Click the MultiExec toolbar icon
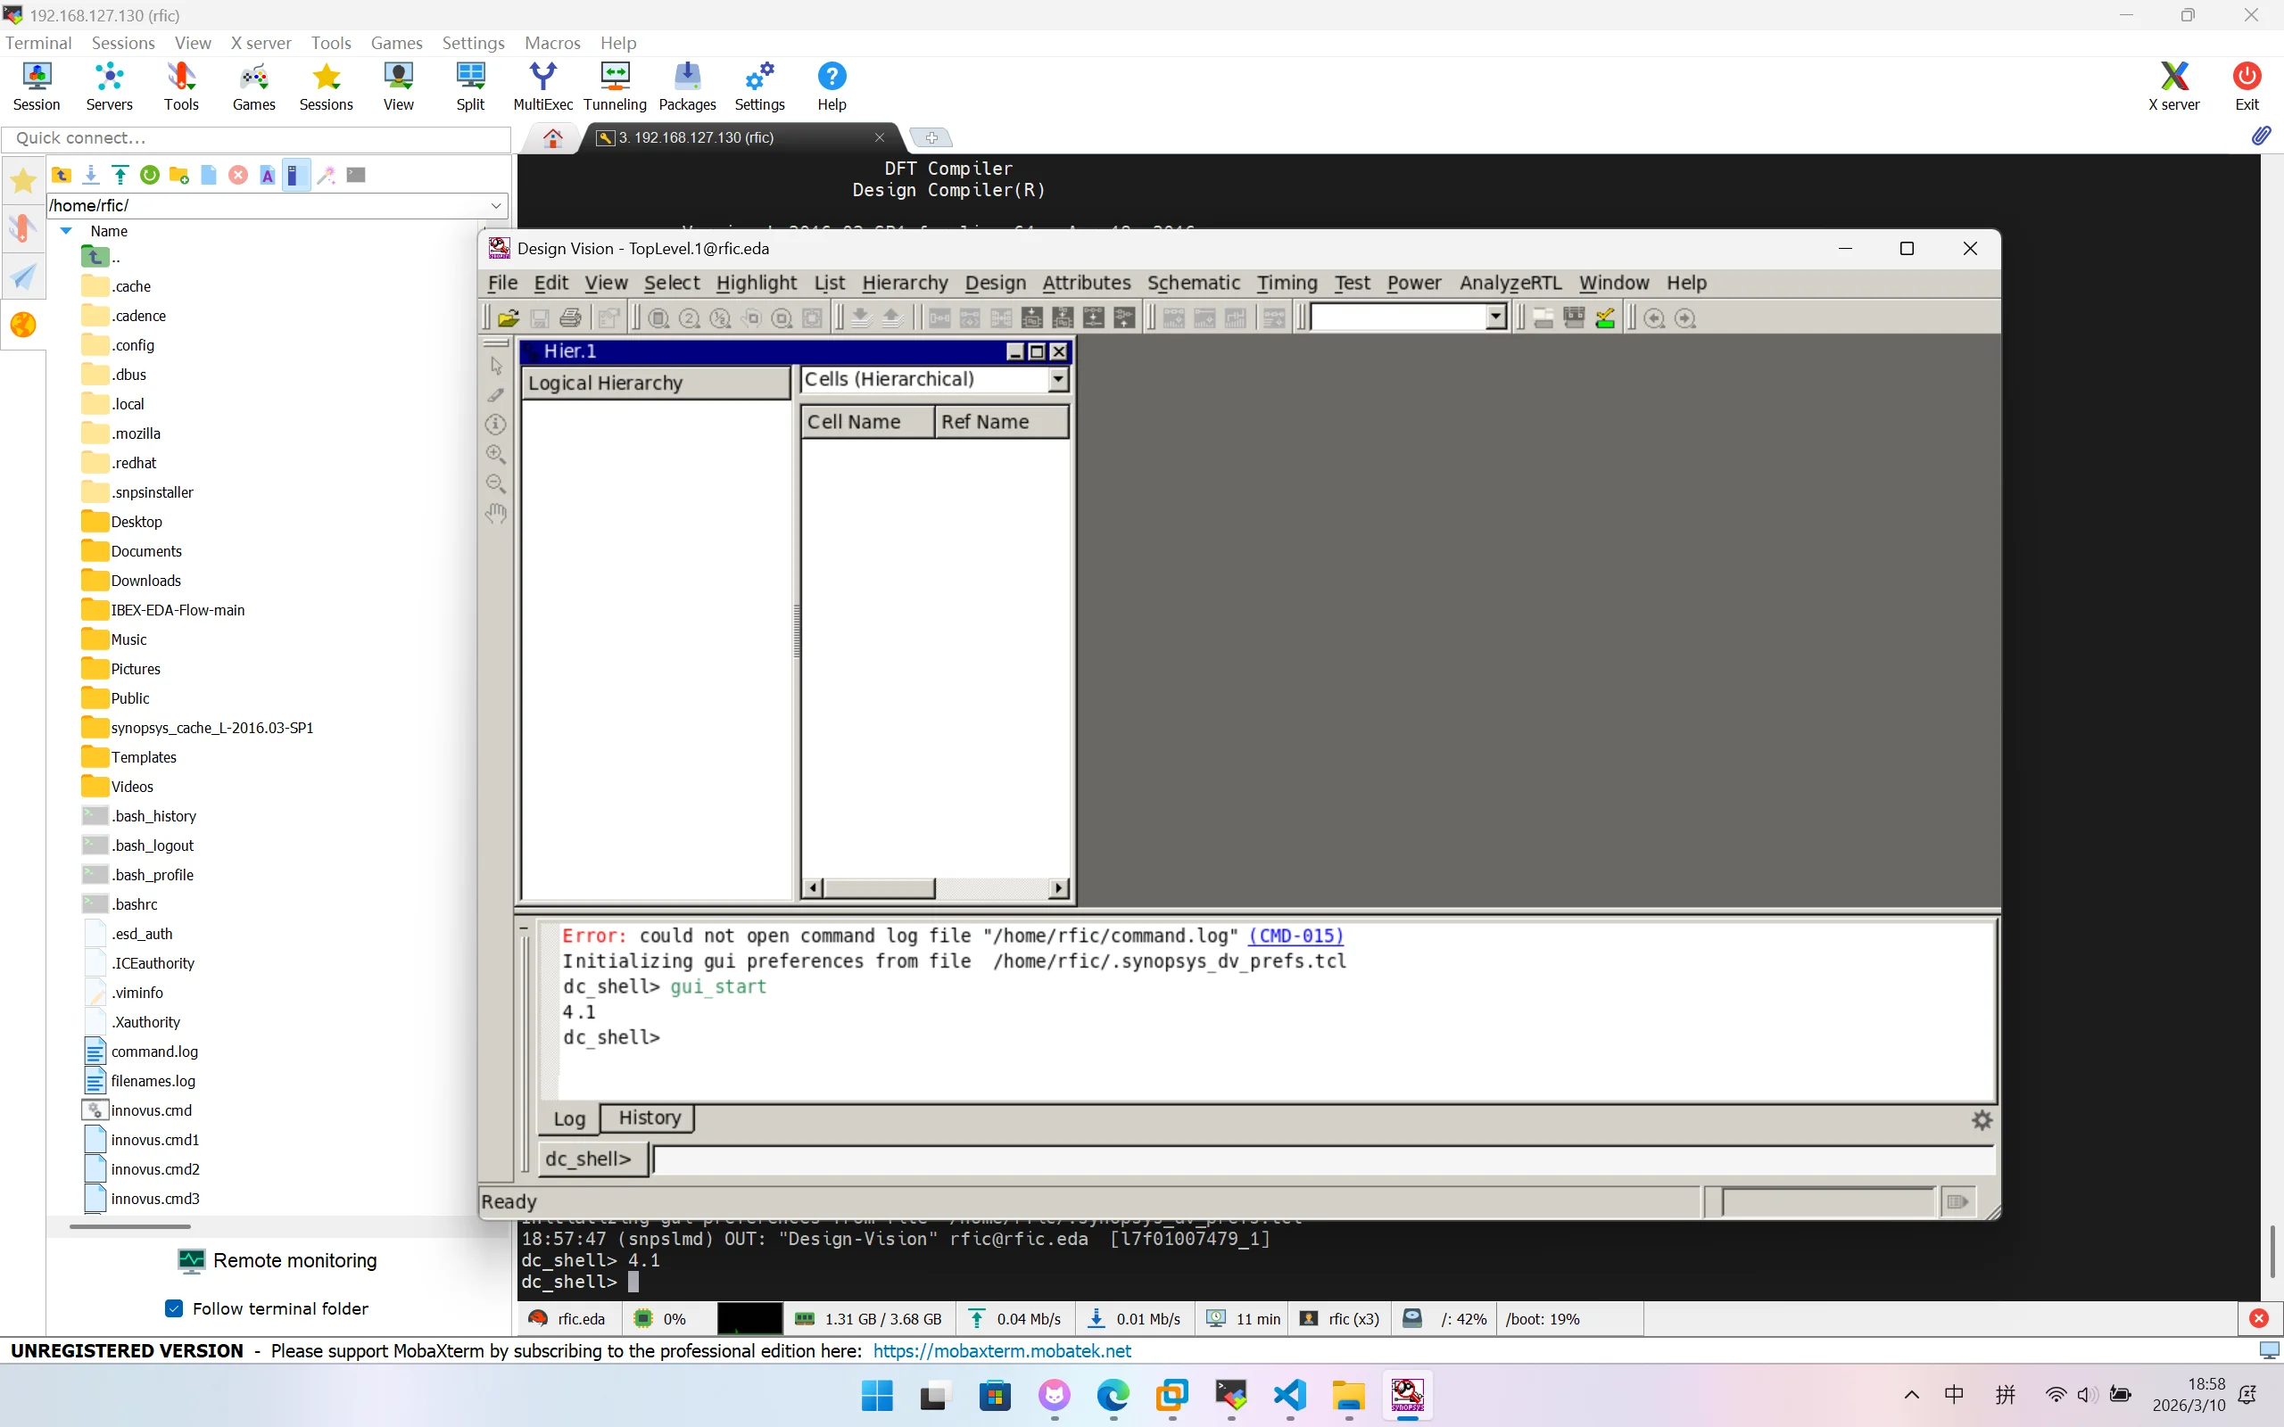2284x1427 pixels. [x=542, y=87]
